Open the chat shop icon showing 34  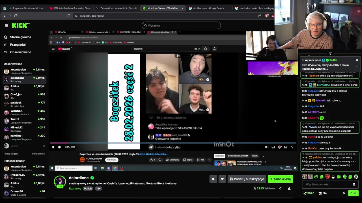point(323,193)
